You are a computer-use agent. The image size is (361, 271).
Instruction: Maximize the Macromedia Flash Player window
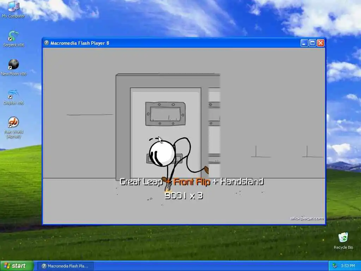(312, 43)
